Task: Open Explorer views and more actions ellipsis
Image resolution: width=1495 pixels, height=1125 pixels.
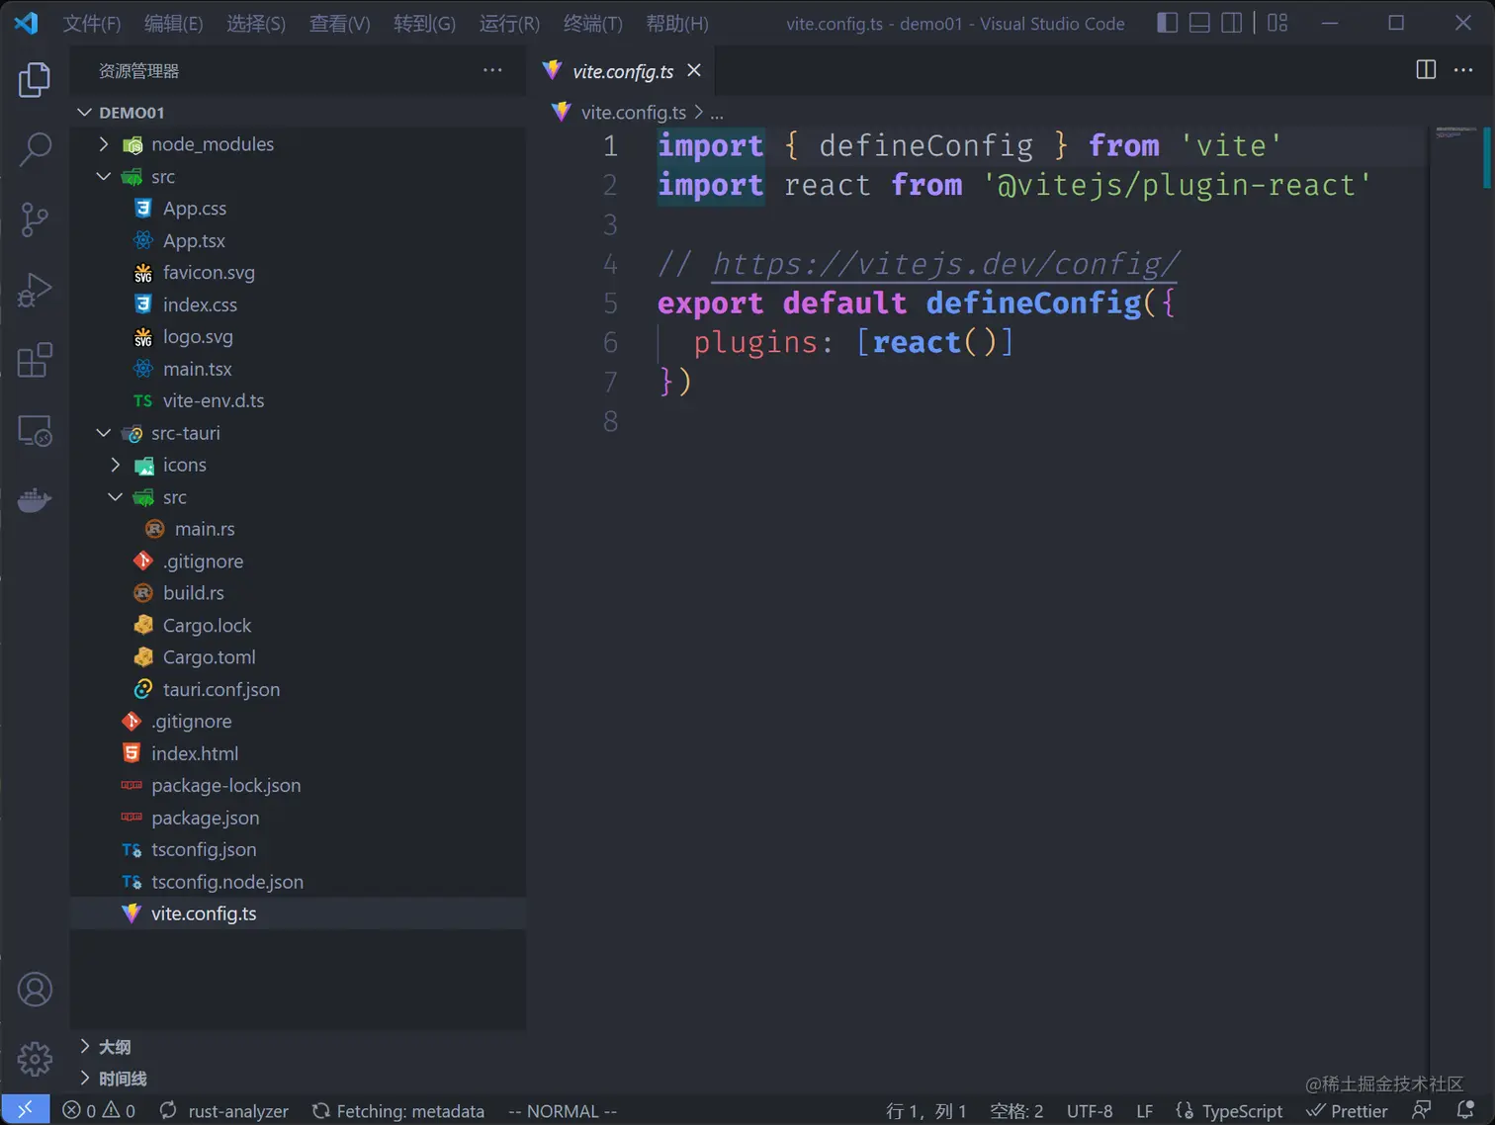Action: pos(492,70)
